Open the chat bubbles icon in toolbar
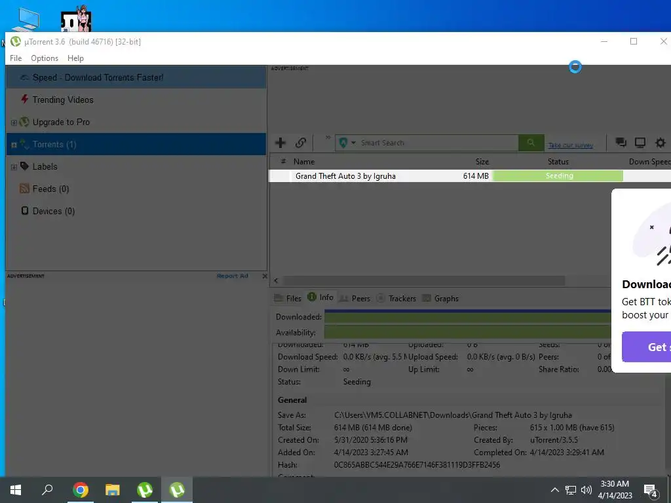 (x=621, y=142)
